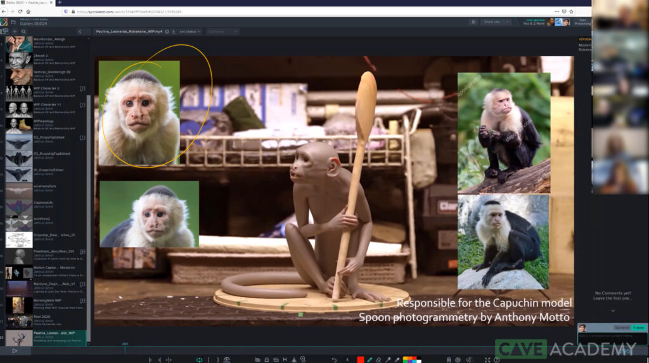Click the Share Link button
The width and height of the screenshot is (649, 363).
click(492, 22)
